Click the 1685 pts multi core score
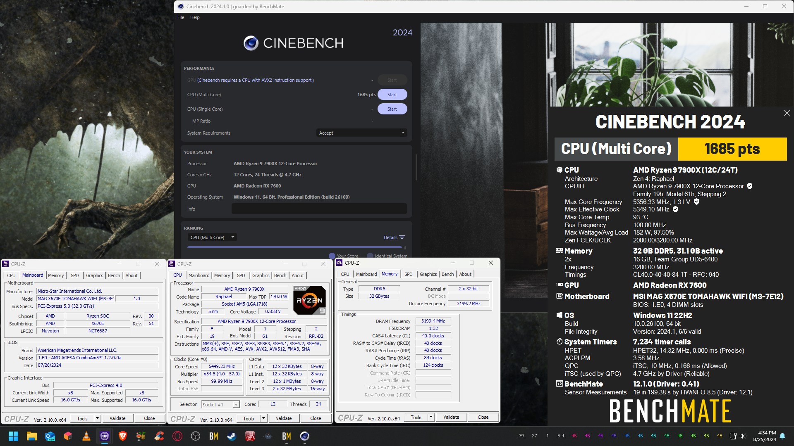Viewport: 794px width, 446px height. click(366, 95)
